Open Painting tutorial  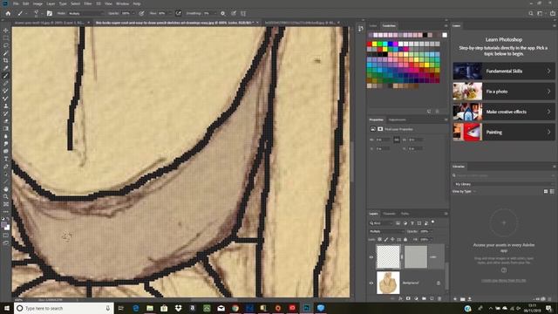[504, 132]
